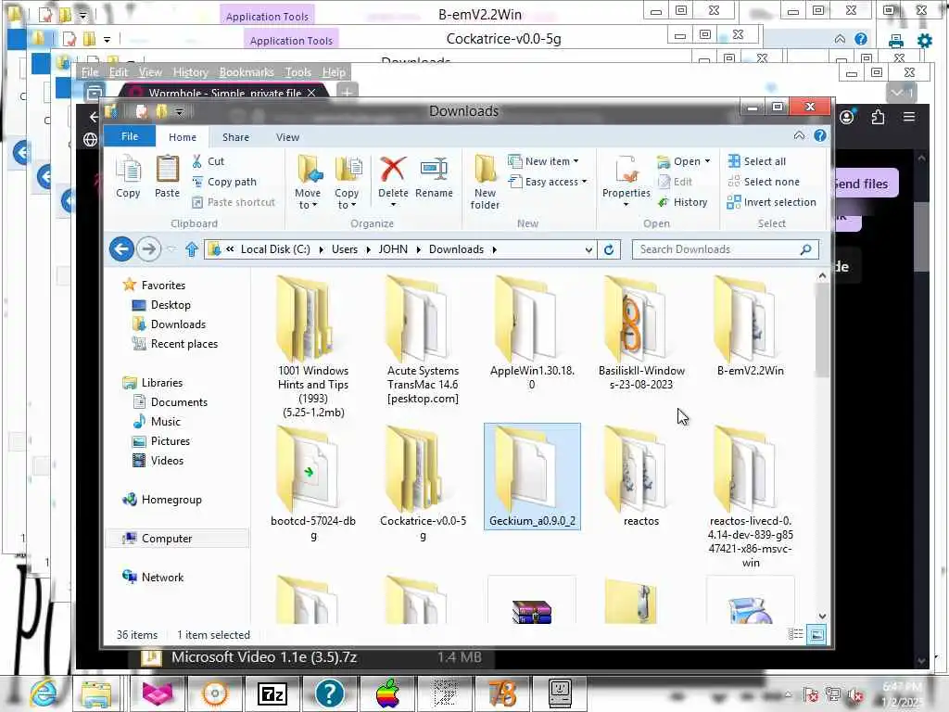Screen dimensions: 949x712
Task: Click the rainbow Apple taskbar icon
Action: (x=387, y=693)
